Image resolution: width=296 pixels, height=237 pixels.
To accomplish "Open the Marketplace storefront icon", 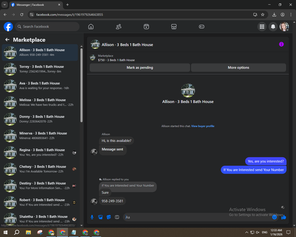I will [174, 27].
